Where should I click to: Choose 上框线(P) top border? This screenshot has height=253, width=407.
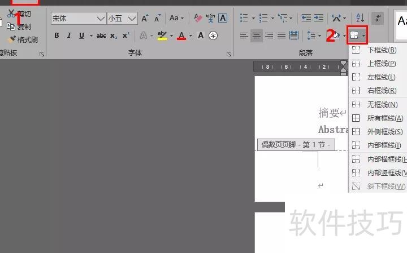(x=378, y=63)
